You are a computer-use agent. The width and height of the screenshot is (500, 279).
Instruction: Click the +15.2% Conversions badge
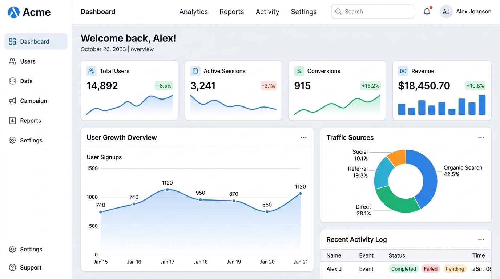(370, 86)
